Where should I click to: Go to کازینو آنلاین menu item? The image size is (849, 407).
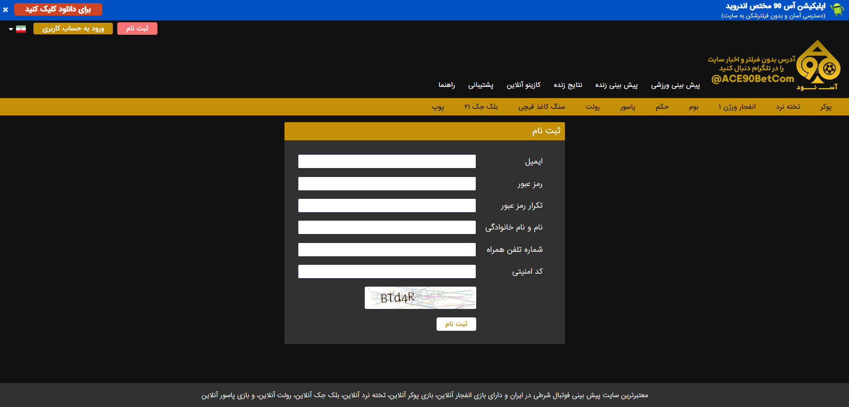523,85
